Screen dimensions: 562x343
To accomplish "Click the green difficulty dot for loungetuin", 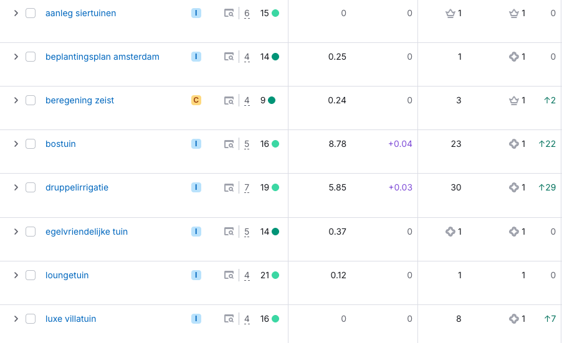I will coord(275,275).
